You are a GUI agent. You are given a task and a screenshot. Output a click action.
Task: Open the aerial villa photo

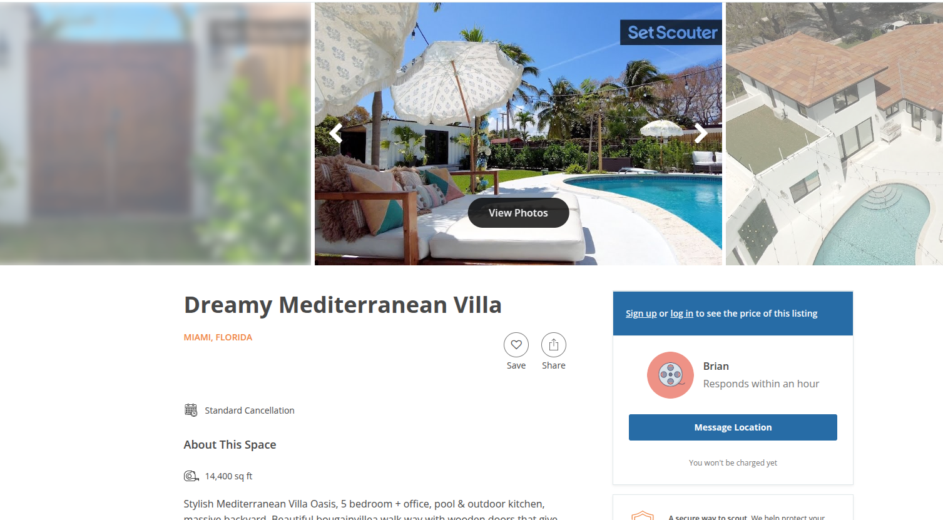click(834, 134)
